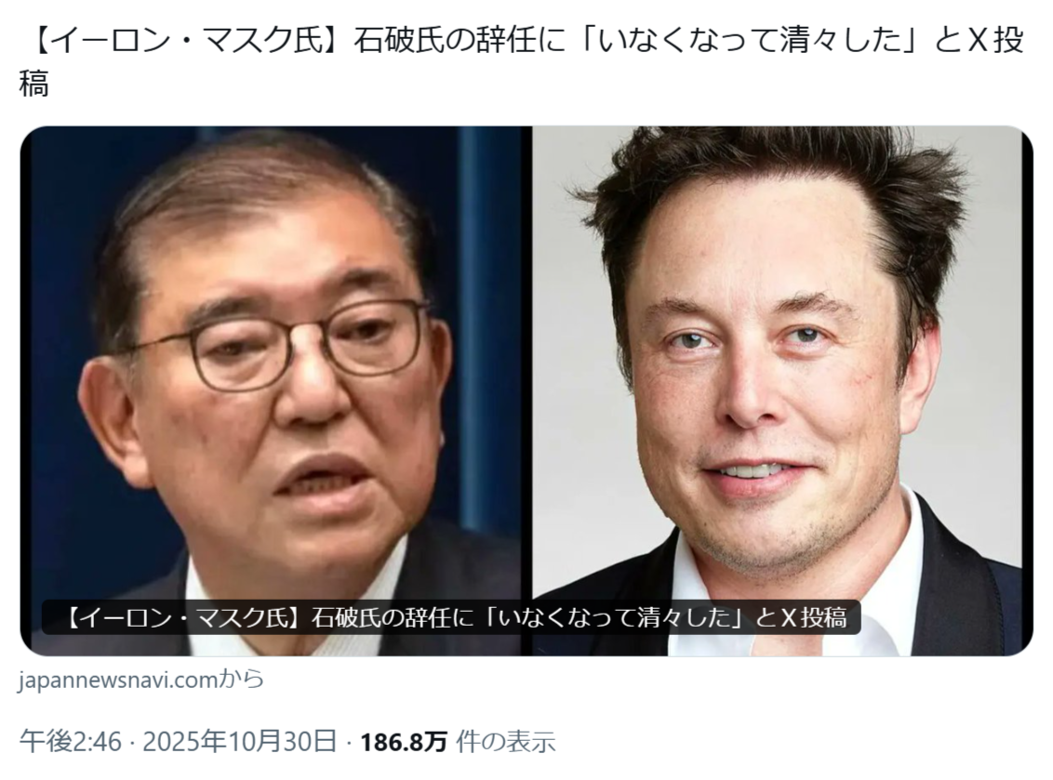Viewport: 1053px width, 780px height.
Task: Click the black divider between the two photos
Action: (527, 390)
